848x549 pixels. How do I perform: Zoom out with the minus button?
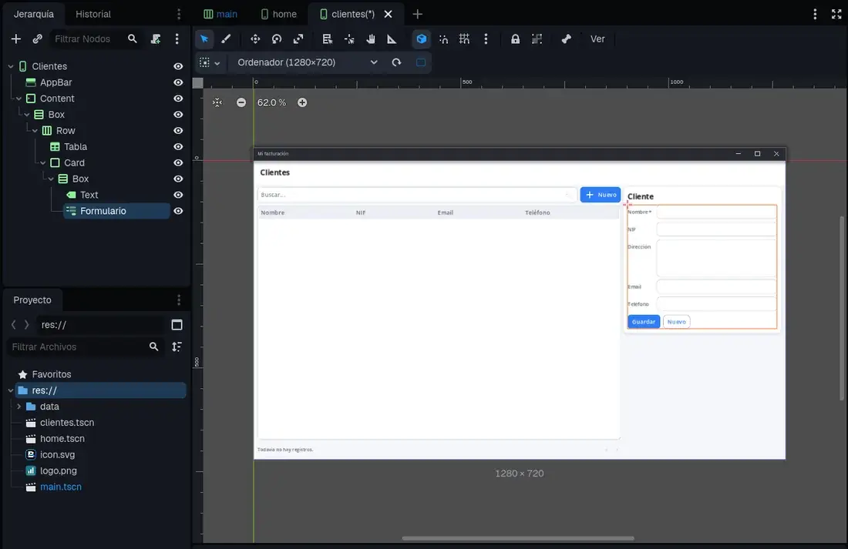click(x=241, y=102)
